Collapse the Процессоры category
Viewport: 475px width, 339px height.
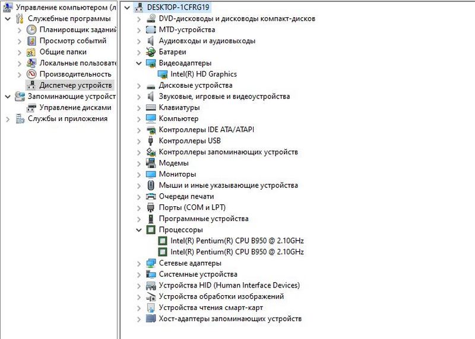[x=139, y=230]
